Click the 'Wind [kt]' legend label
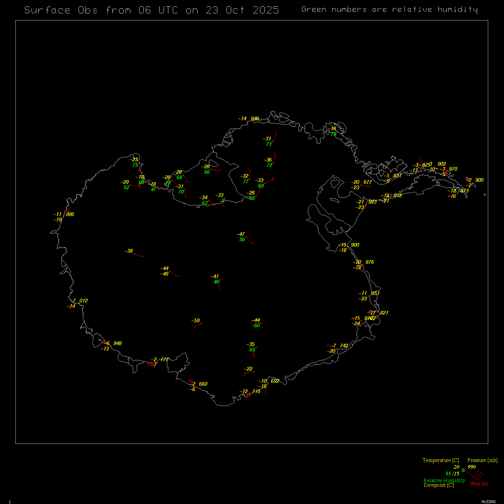The width and height of the screenshot is (504, 504). point(479,484)
